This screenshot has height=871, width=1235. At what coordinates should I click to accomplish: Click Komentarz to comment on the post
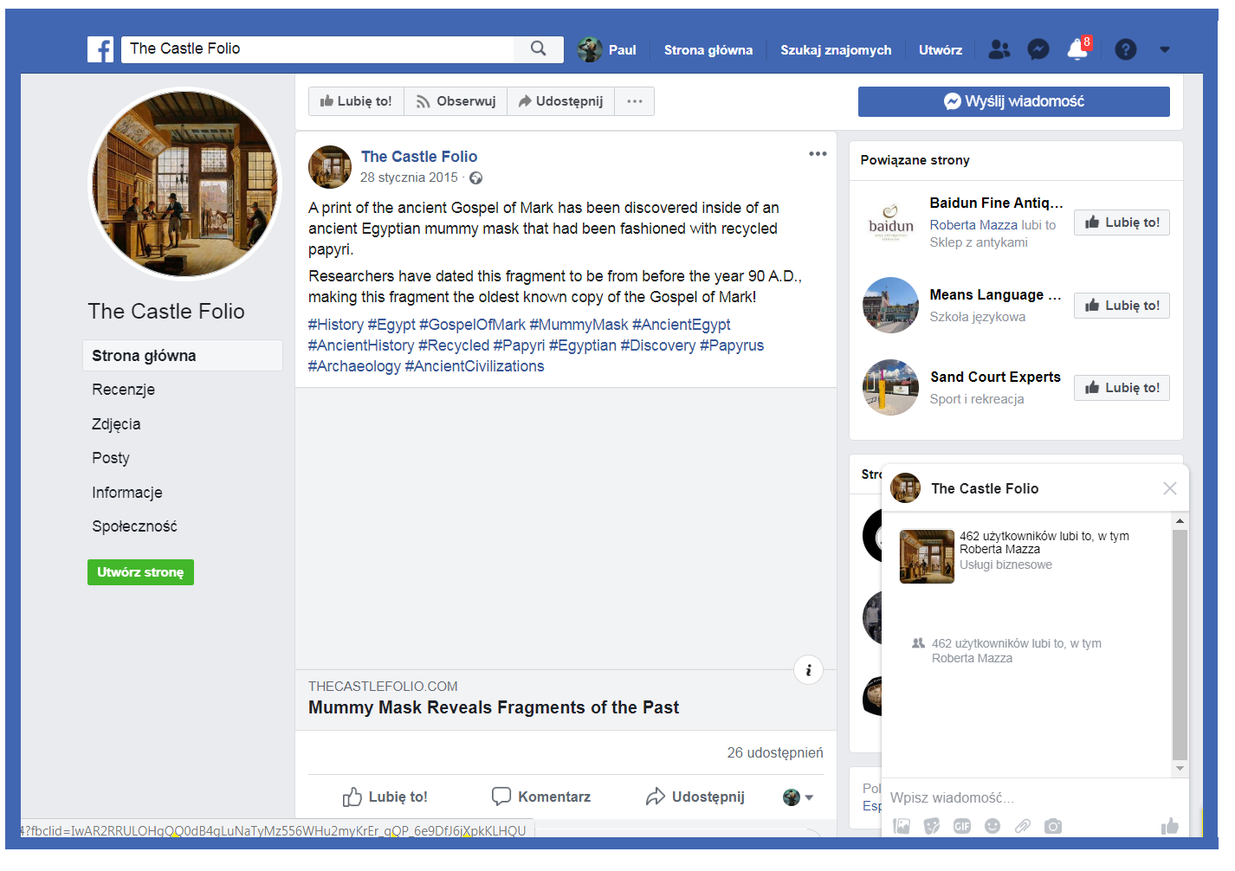pos(541,797)
